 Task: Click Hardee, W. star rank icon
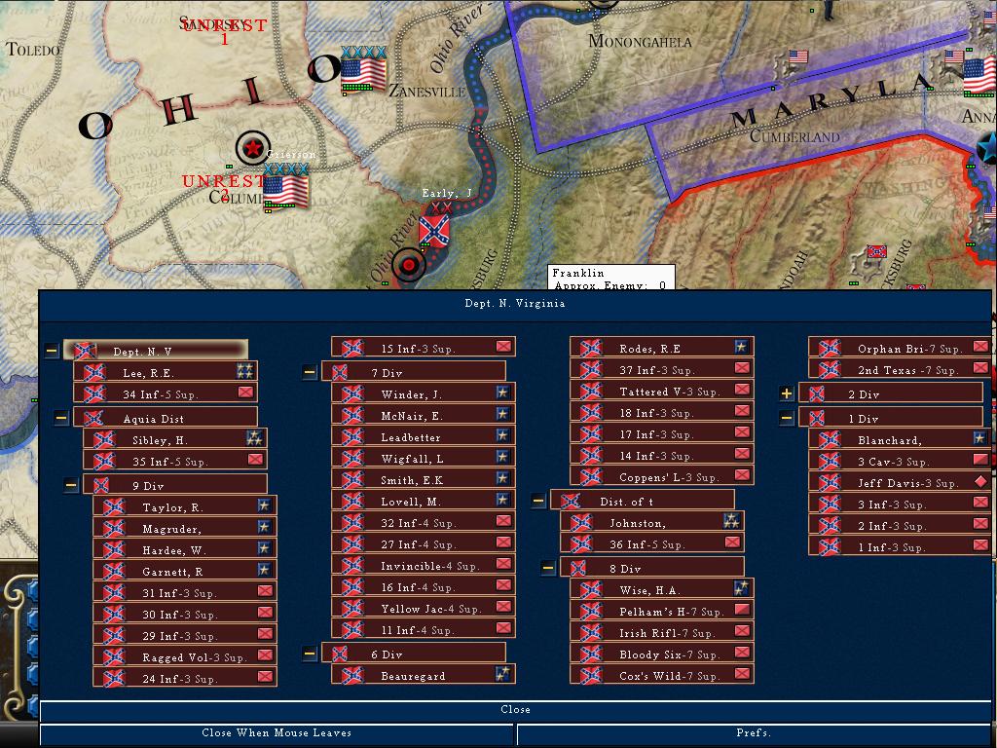[x=264, y=548]
